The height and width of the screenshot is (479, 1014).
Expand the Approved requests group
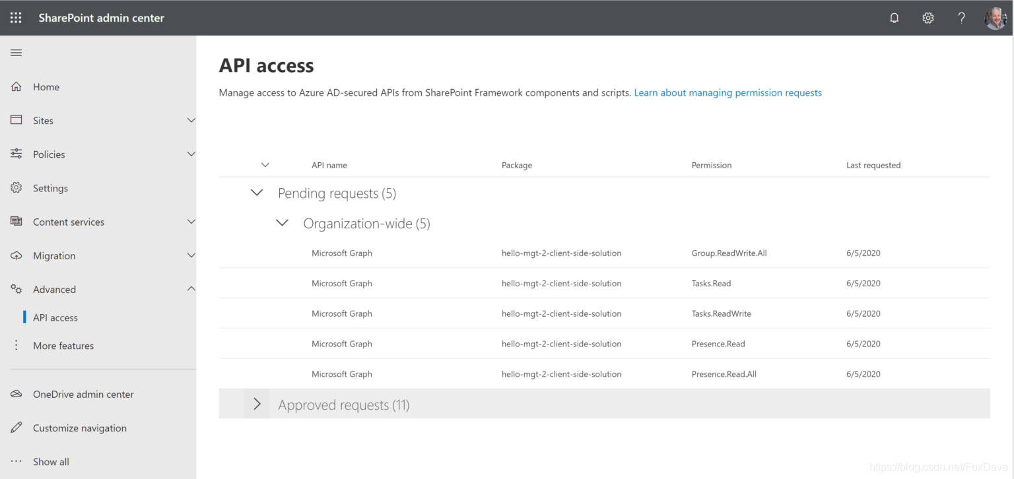coord(257,404)
